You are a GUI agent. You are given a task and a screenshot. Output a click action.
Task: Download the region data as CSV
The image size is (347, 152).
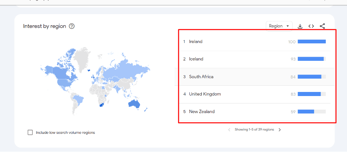point(300,26)
